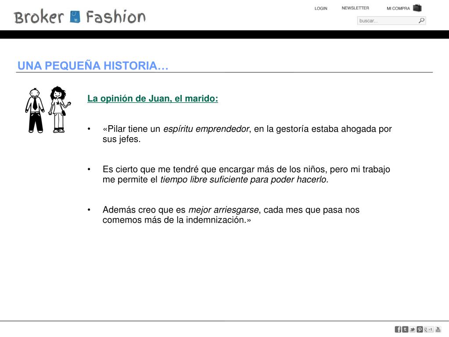Viewport: 449px width, 337px height.
Task: Open the Tumblr social icon
Action: [x=405, y=329]
